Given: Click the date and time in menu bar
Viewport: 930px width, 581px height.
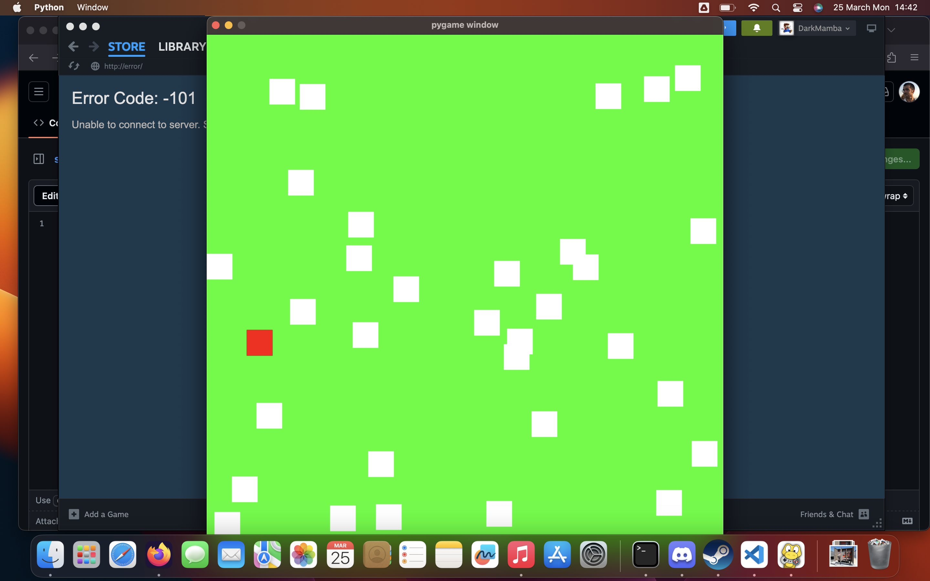Looking at the screenshot, I should (x=875, y=7).
